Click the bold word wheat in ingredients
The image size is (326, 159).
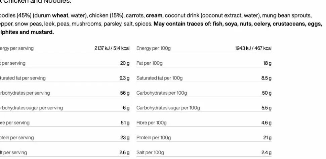point(60,15)
